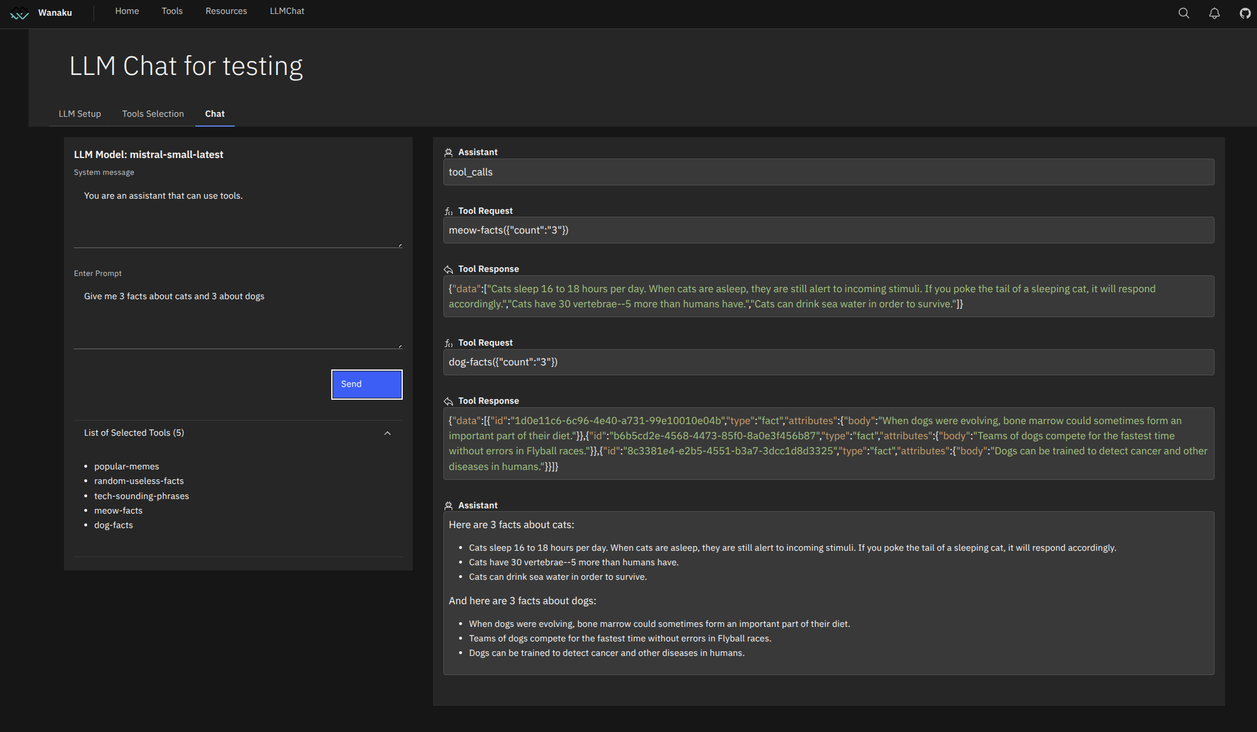Screen dimensions: 1257x732
Task: Open the GitHub icon link
Action: pyautogui.click(x=1245, y=13)
